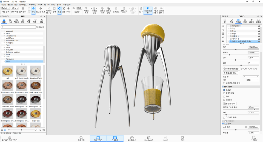Open the Default workspace dropdown
The height and width of the screenshot is (142, 263).
5,8
